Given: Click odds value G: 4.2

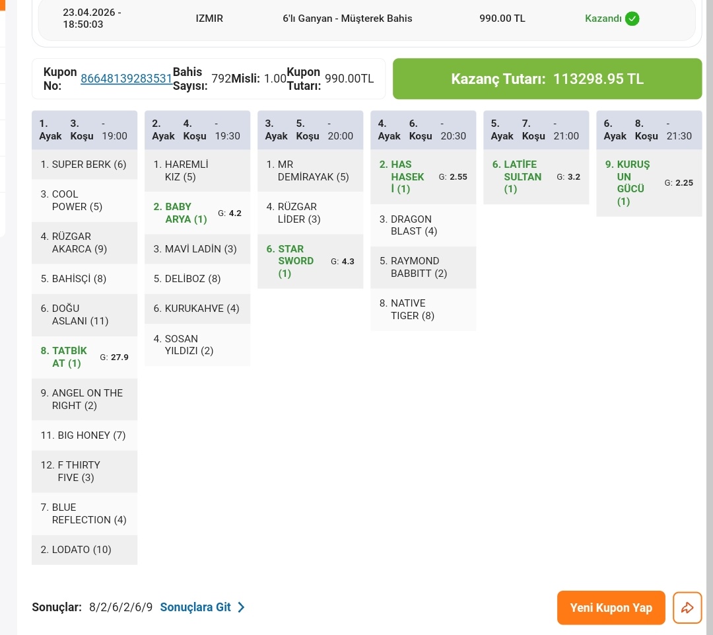Looking at the screenshot, I should click(230, 213).
